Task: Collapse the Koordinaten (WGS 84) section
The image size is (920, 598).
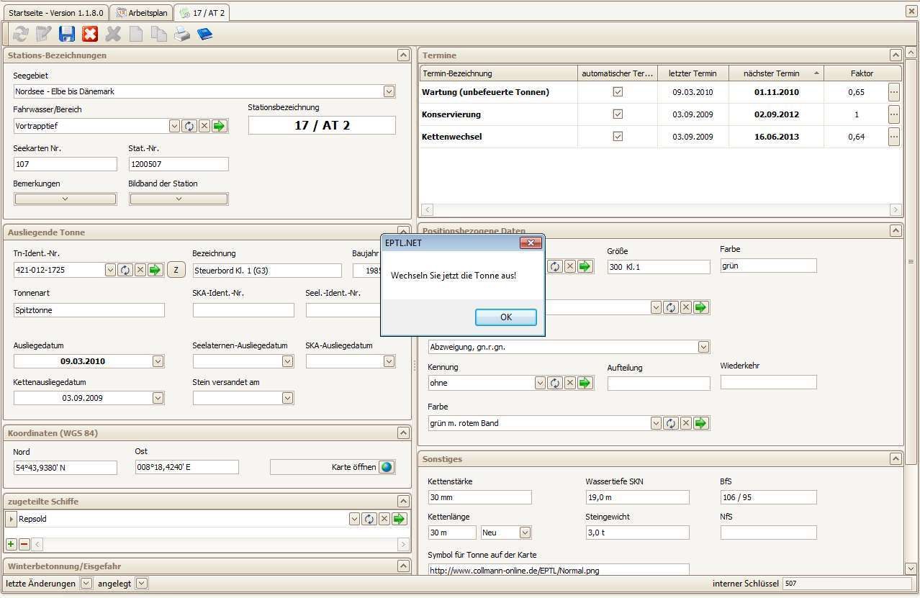Action: (403, 433)
